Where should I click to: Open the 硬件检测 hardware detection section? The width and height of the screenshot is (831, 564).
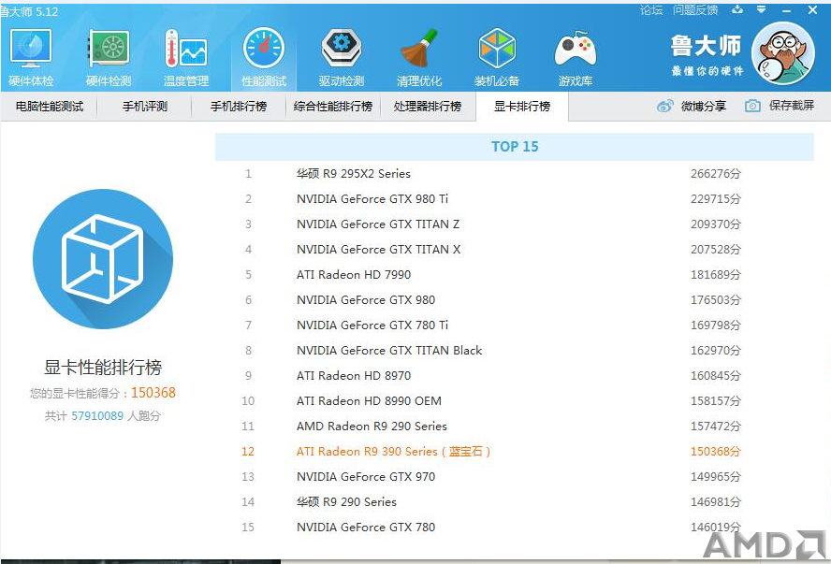[x=109, y=57]
